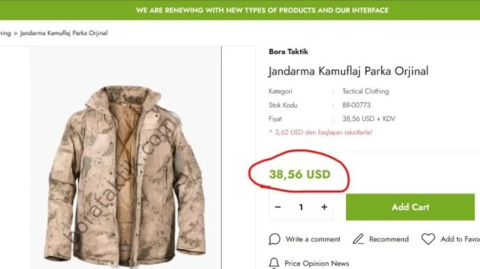Open the Bora Taktik brand link
The height and width of the screenshot is (269, 480).
coord(288,52)
